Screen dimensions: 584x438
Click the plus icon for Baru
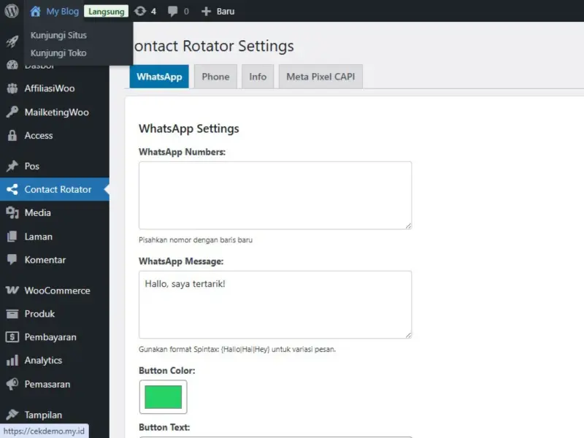tap(206, 12)
